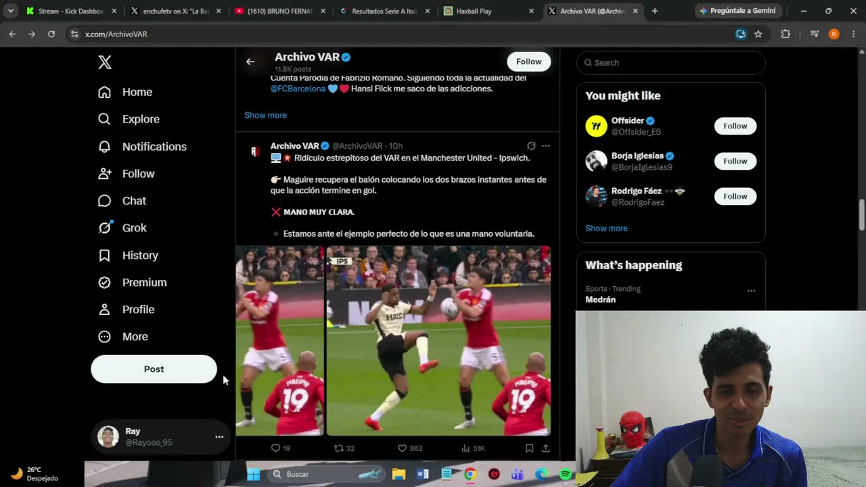The image size is (866, 487).
Task: Open the tab search dropdown
Action: tap(10, 11)
